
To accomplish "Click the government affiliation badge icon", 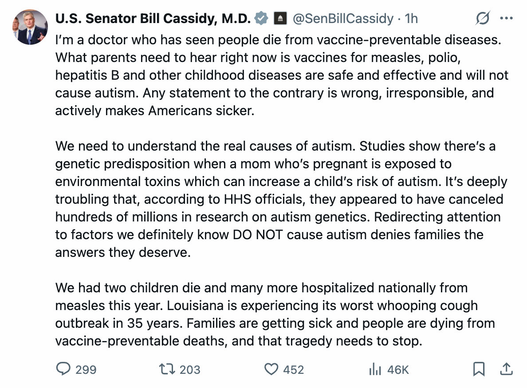I will (x=280, y=19).
